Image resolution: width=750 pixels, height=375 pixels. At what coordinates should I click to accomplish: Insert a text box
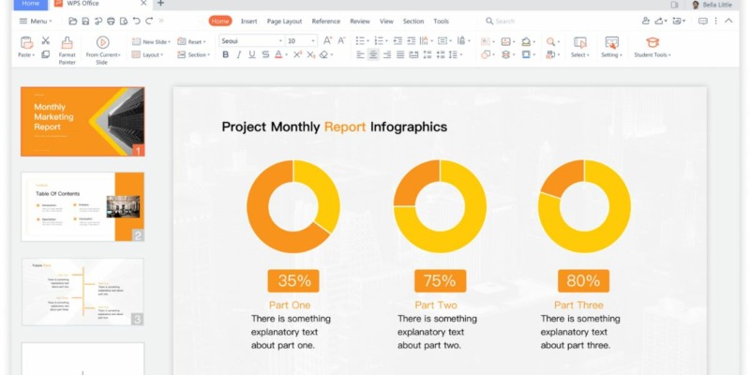click(486, 41)
